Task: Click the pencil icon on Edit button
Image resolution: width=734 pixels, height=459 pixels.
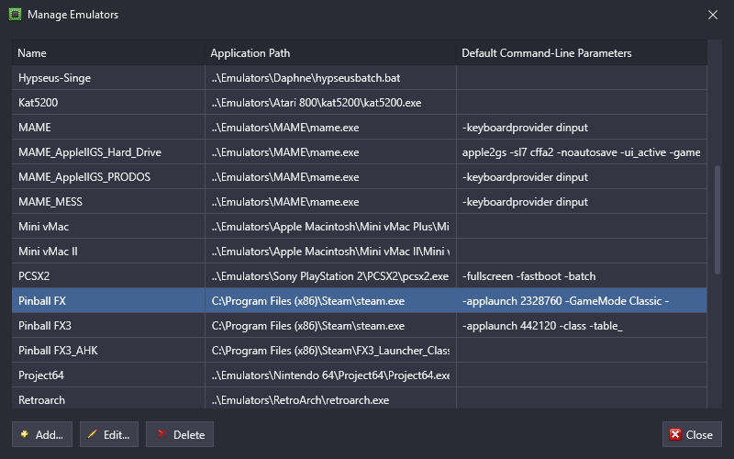Action: 93,434
